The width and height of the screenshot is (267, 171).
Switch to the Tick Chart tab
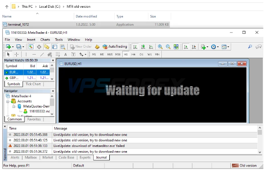pyautogui.click(x=33, y=84)
